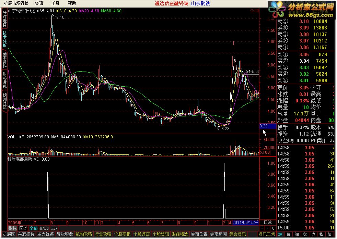The image size is (337, 239).
Task: Open the 个股资讯 bottom tab
Action: 160,234
